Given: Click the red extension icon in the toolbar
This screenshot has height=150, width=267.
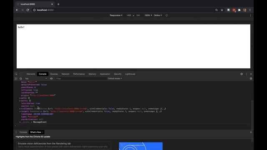Looking at the screenshot, I should 234,10.
